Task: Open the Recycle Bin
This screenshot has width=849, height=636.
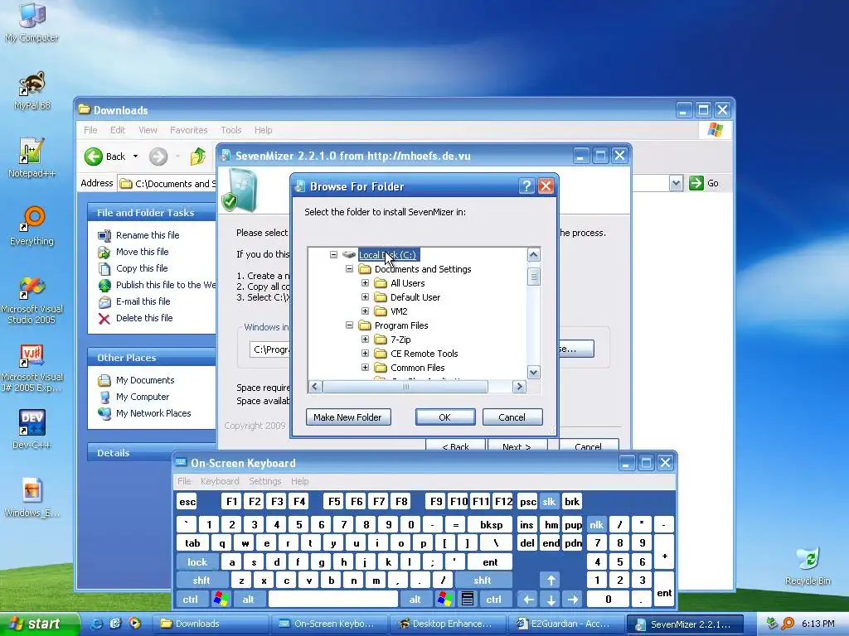Action: coord(808,566)
